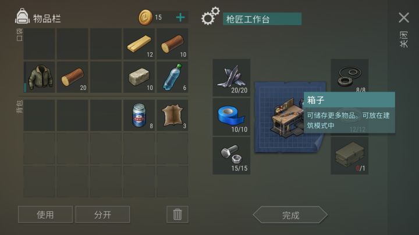The width and height of the screenshot is (419, 235).
Task: Select the wooden plank stack of 12
Action: click(139, 44)
